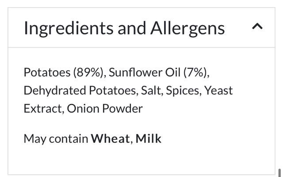This screenshot has width=283, height=177.
Task: Click the word "Ingredients" in the header
Action: [x=69, y=28]
